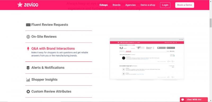
Task: Click the zevioo wordmark in header
Action: [31, 5]
